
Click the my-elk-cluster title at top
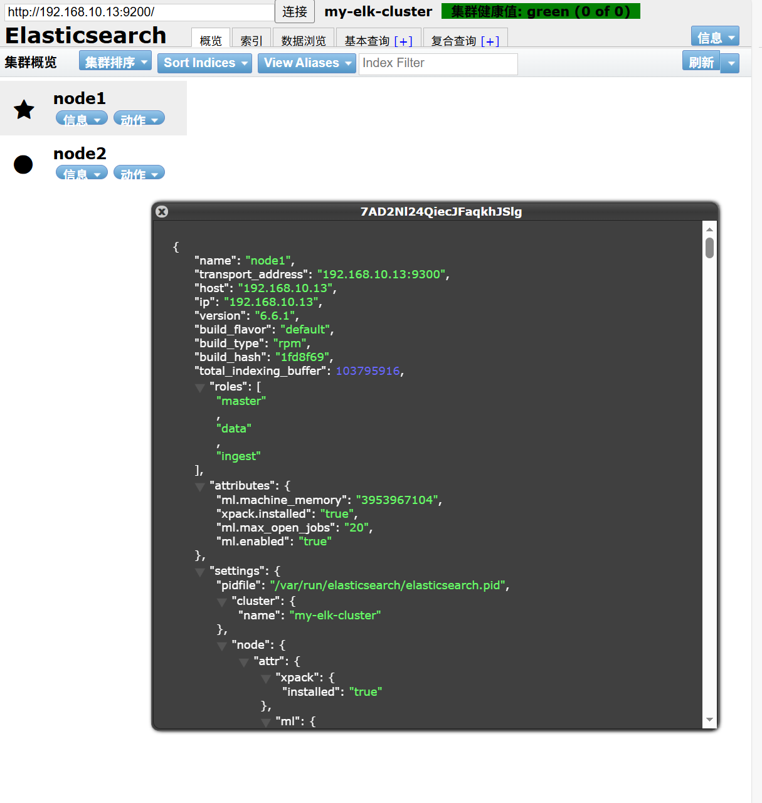pyautogui.click(x=378, y=11)
